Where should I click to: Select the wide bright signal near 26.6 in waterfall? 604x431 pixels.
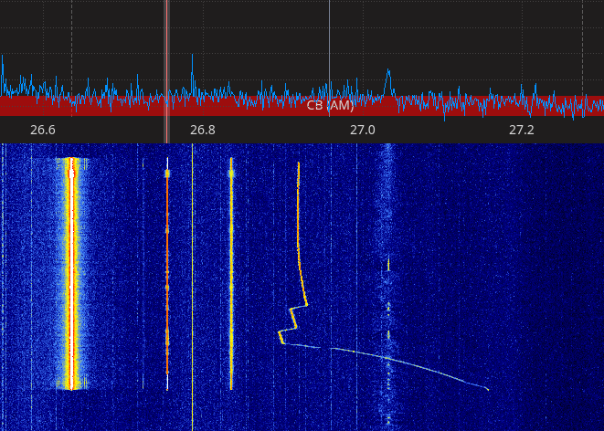pos(71,274)
